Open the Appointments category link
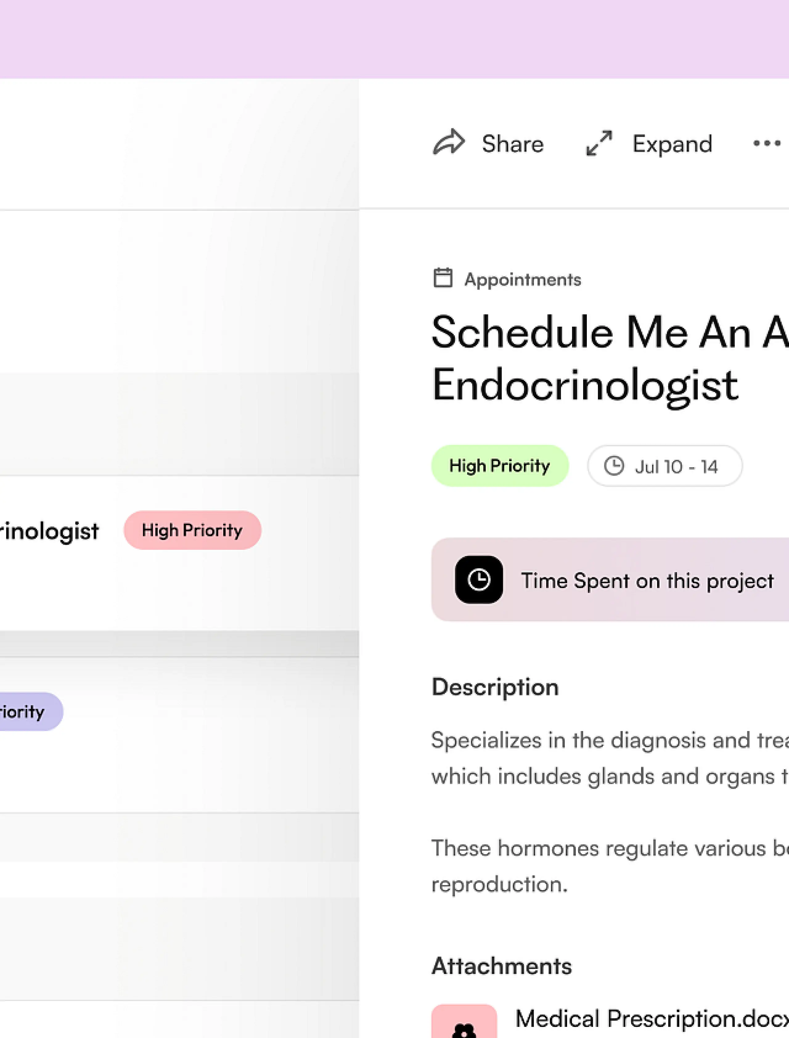The height and width of the screenshot is (1038, 789). click(522, 280)
